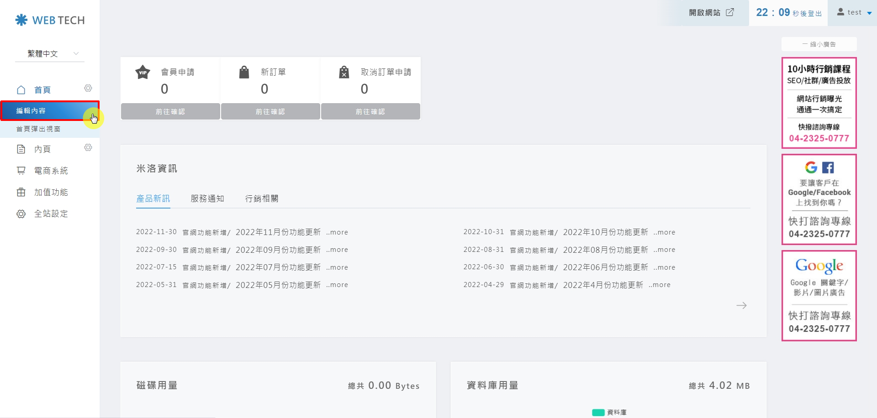Click the VIP 會員申請 badge icon
The image size is (877, 418).
pyautogui.click(x=143, y=72)
